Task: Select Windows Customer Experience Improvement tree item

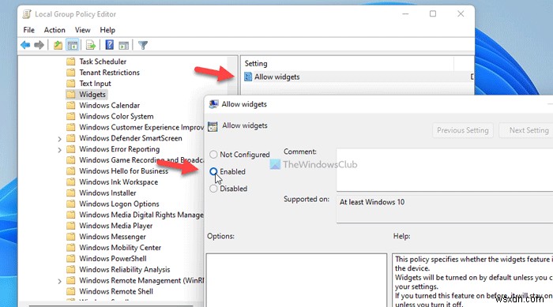Action: pyautogui.click(x=141, y=127)
